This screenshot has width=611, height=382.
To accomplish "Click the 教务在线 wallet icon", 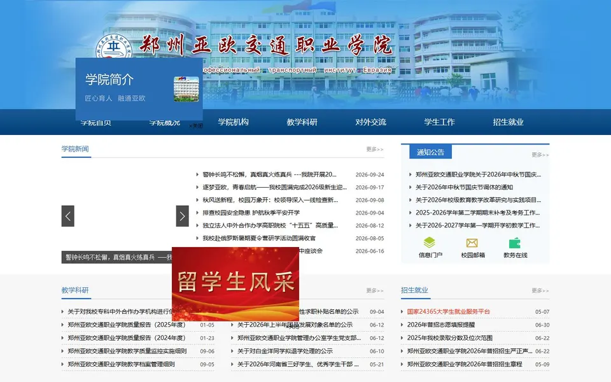I will pyautogui.click(x=515, y=243).
